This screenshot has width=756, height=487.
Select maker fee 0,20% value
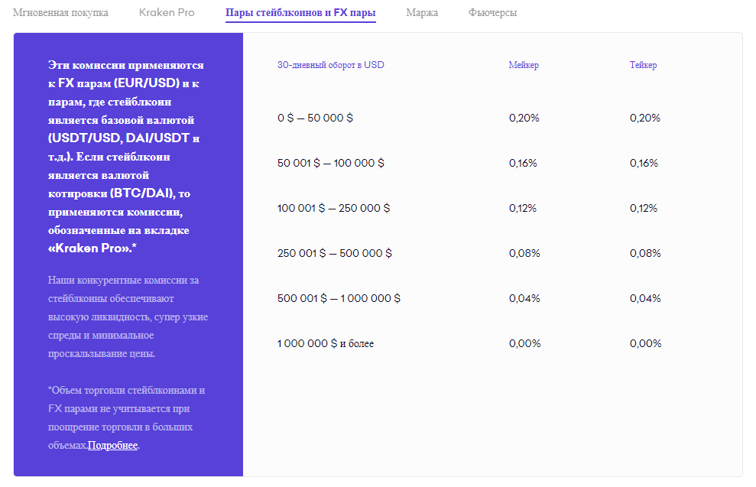click(524, 118)
